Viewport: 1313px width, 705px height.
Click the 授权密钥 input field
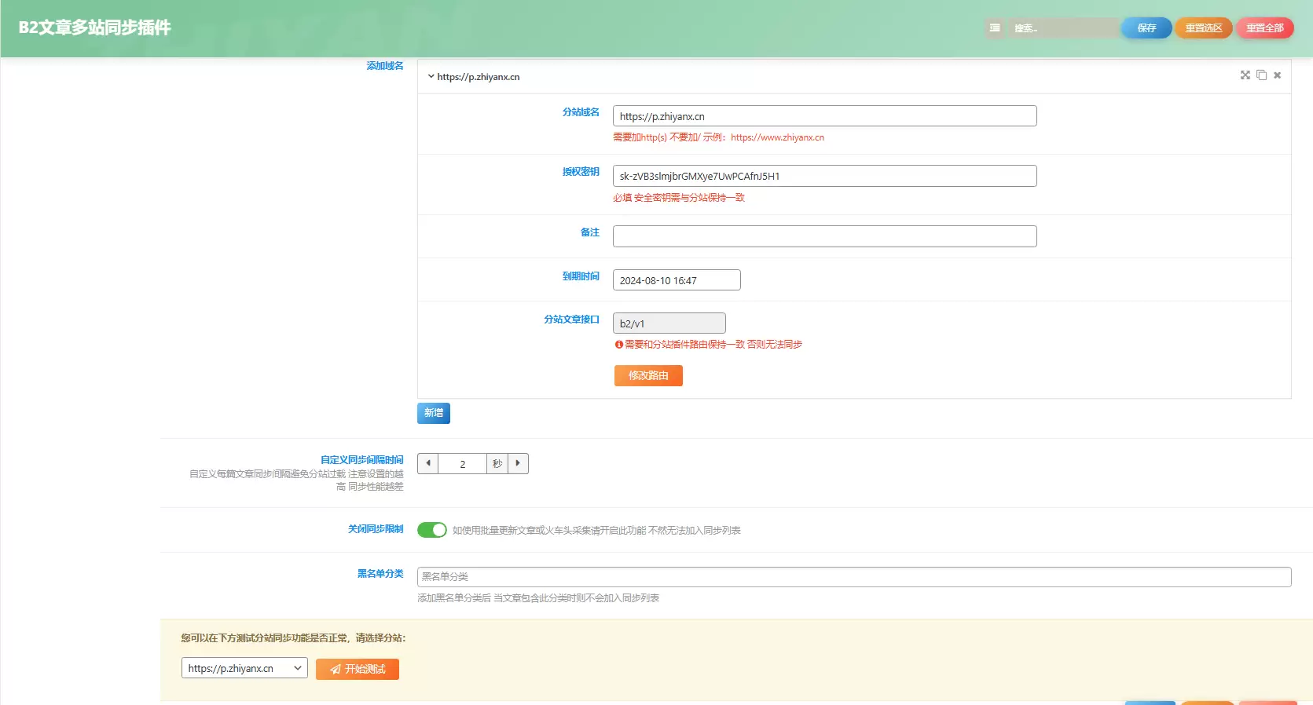pyautogui.click(x=824, y=176)
